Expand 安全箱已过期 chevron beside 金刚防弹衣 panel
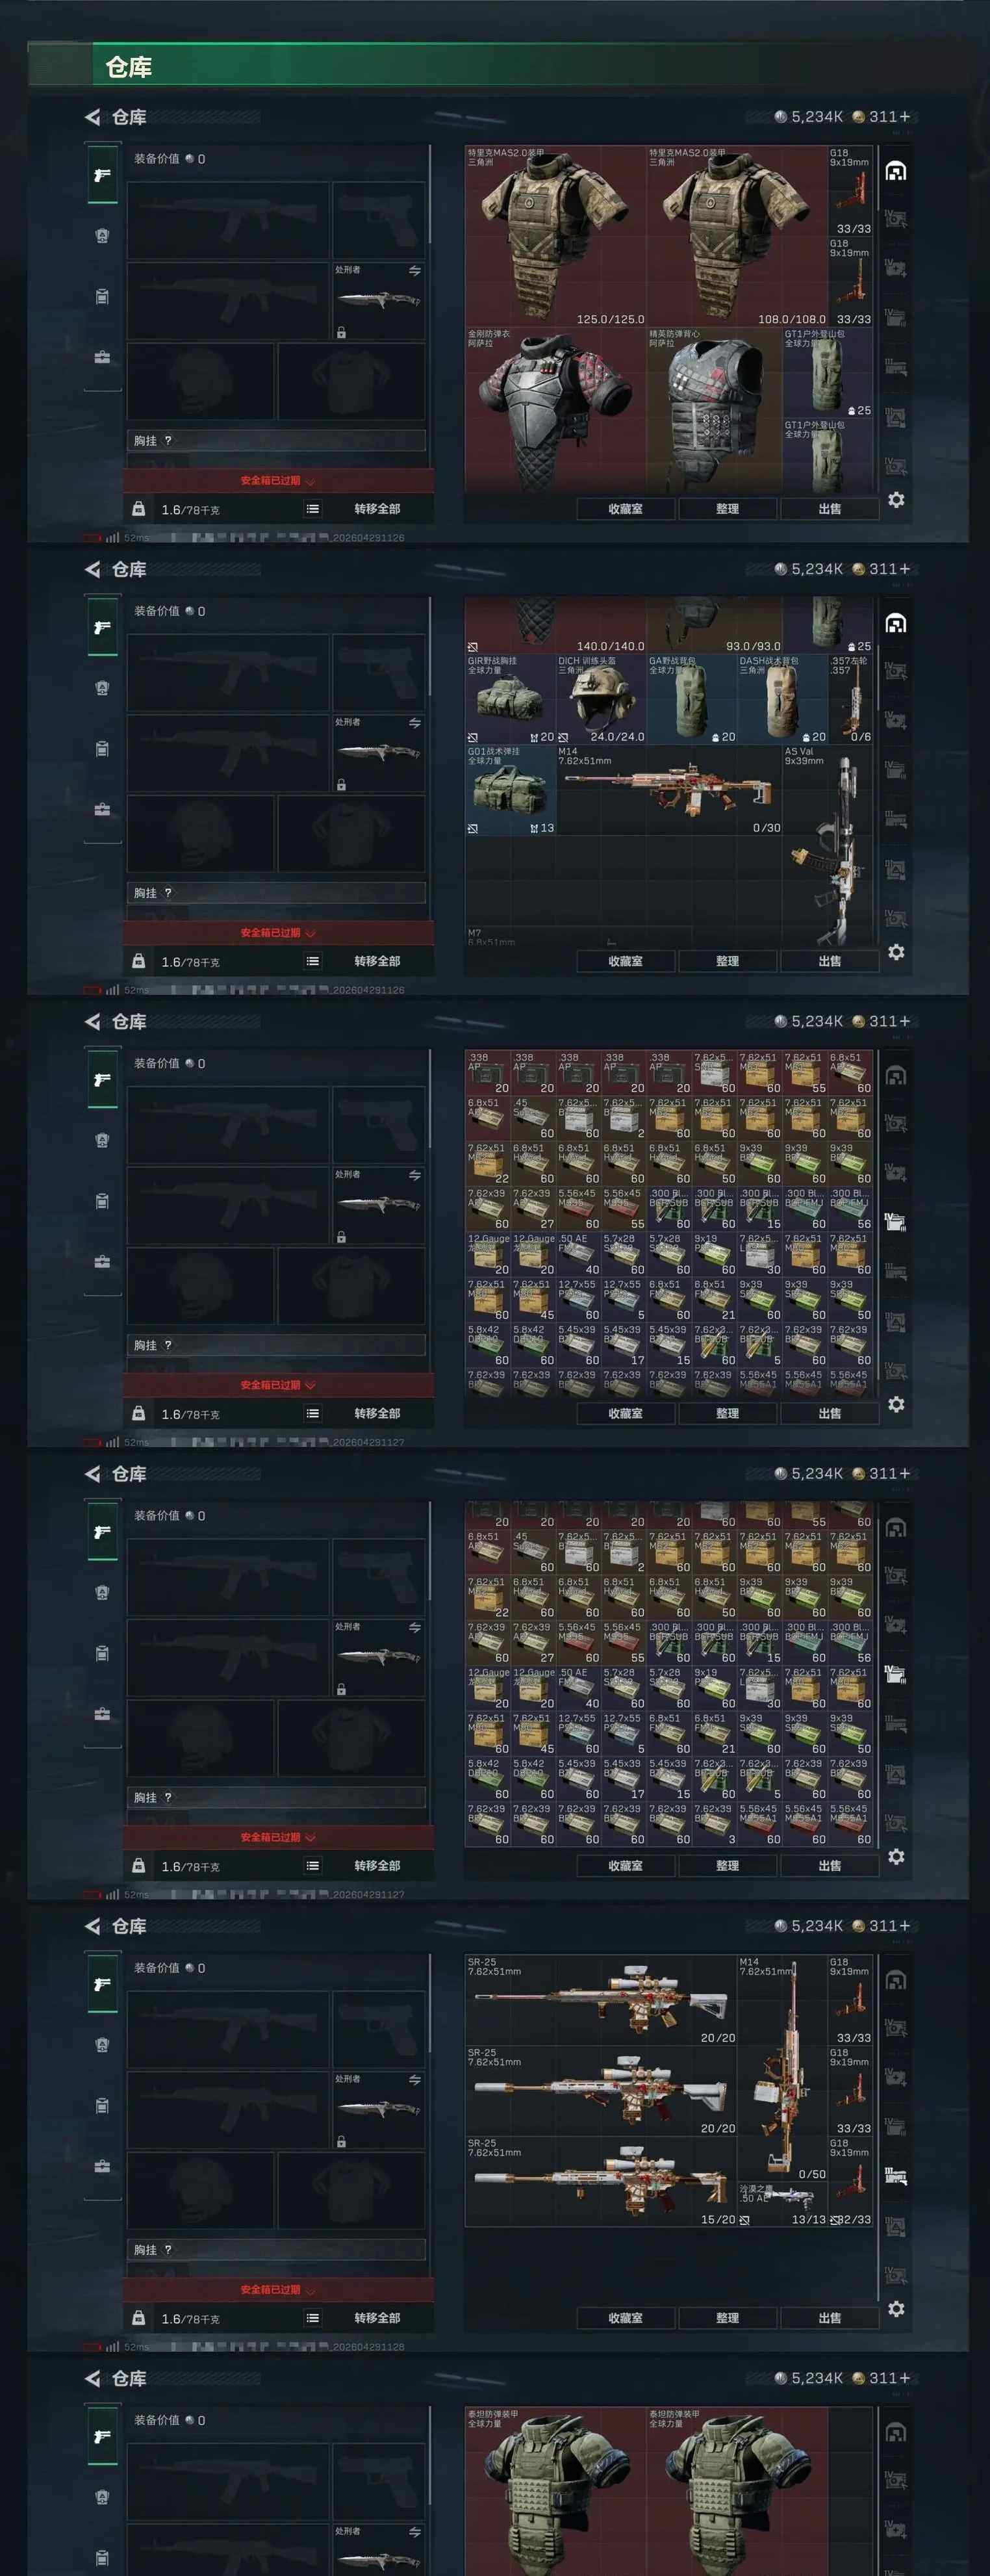The height and width of the screenshot is (2576, 990). (x=310, y=481)
